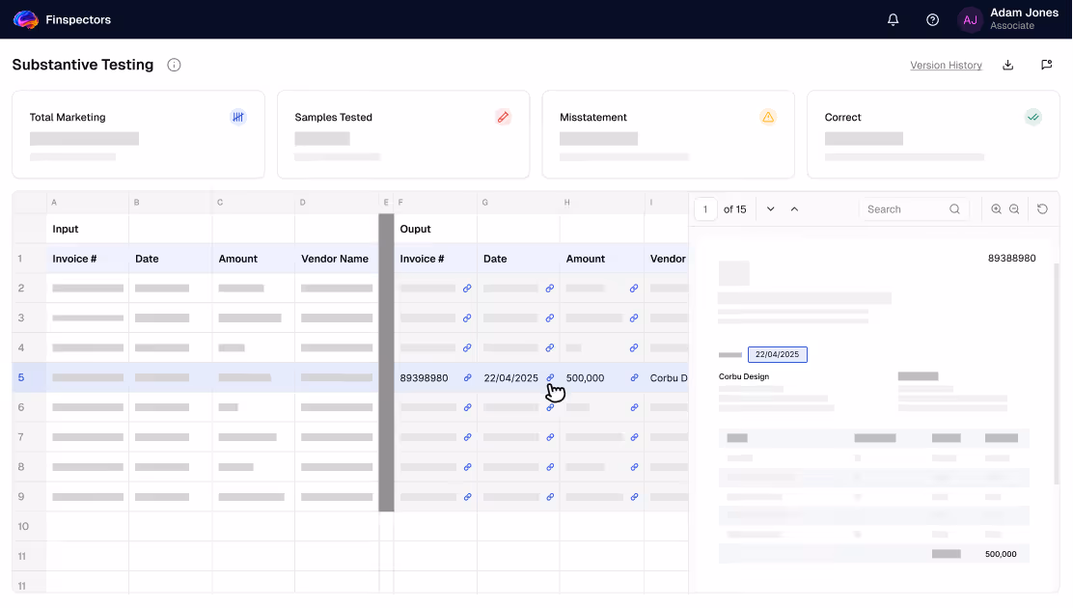Click Amount link icon in row 9
Image resolution: width=1073 pixels, height=608 pixels.
point(634,497)
